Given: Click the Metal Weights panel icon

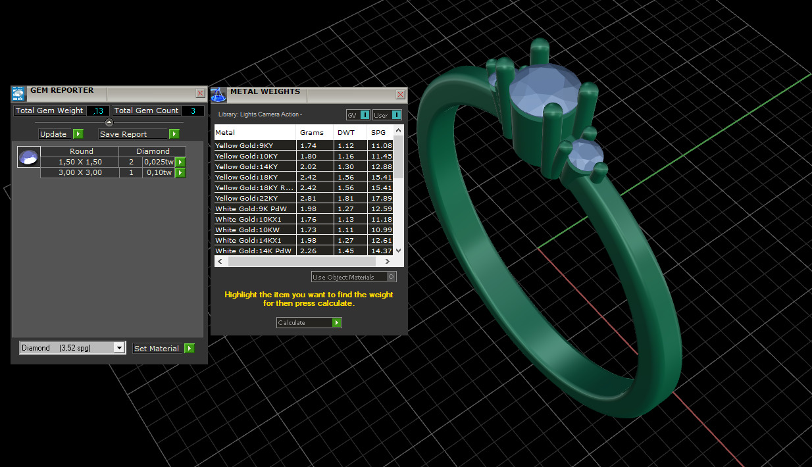Looking at the screenshot, I should coord(218,95).
